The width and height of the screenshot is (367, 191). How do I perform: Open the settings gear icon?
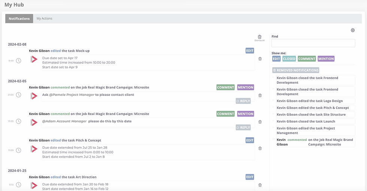(352, 30)
